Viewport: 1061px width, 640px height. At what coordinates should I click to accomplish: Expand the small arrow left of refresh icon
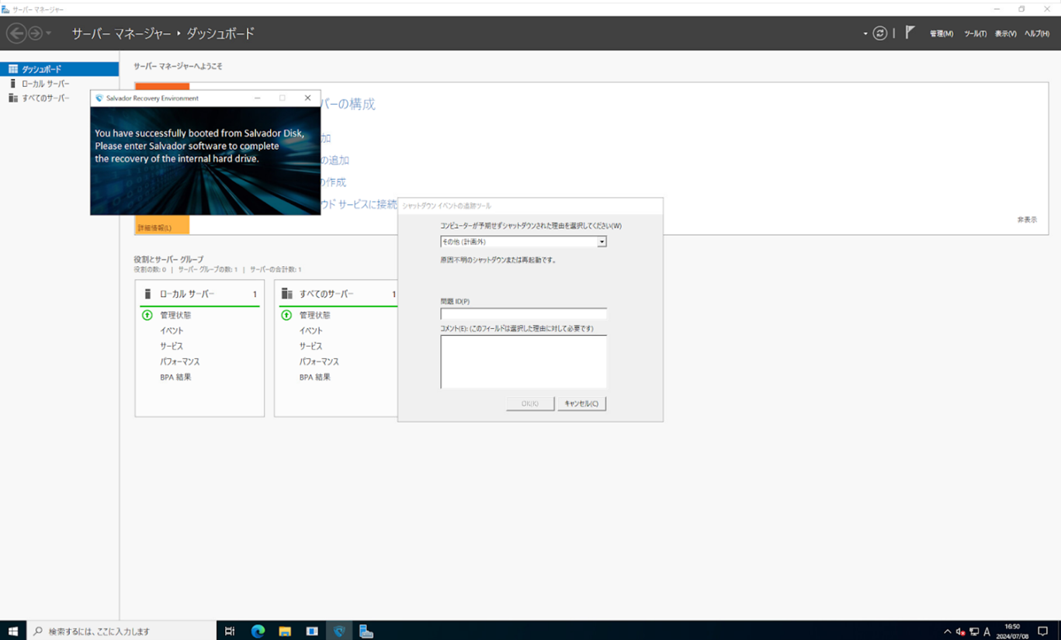coord(865,33)
